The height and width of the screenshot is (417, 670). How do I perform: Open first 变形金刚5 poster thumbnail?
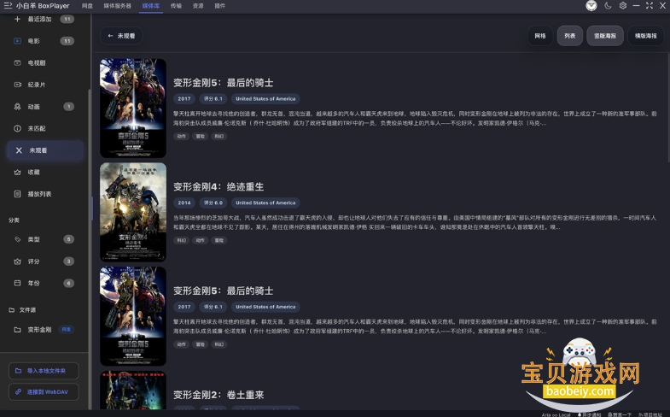[133, 109]
